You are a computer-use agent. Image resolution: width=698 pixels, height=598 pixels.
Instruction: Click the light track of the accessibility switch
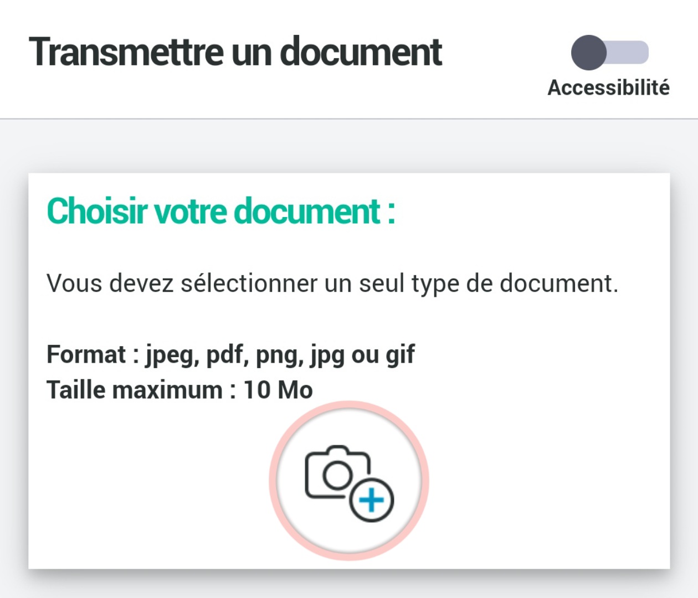click(630, 53)
